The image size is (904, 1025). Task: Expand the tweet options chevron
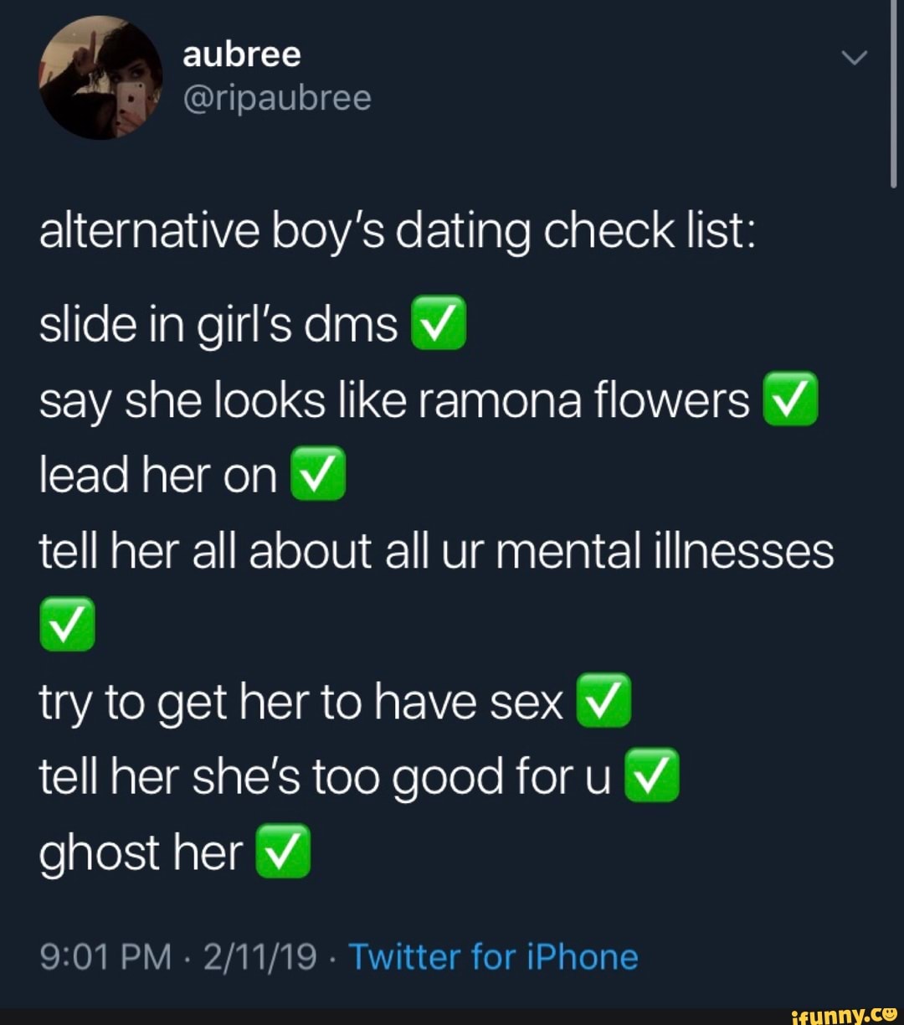pos(855,59)
